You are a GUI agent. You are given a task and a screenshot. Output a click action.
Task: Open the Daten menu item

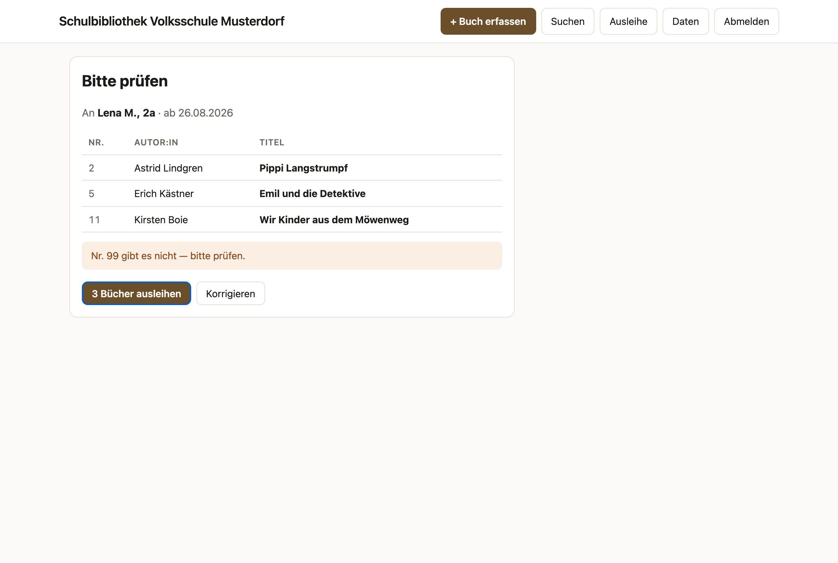(685, 22)
